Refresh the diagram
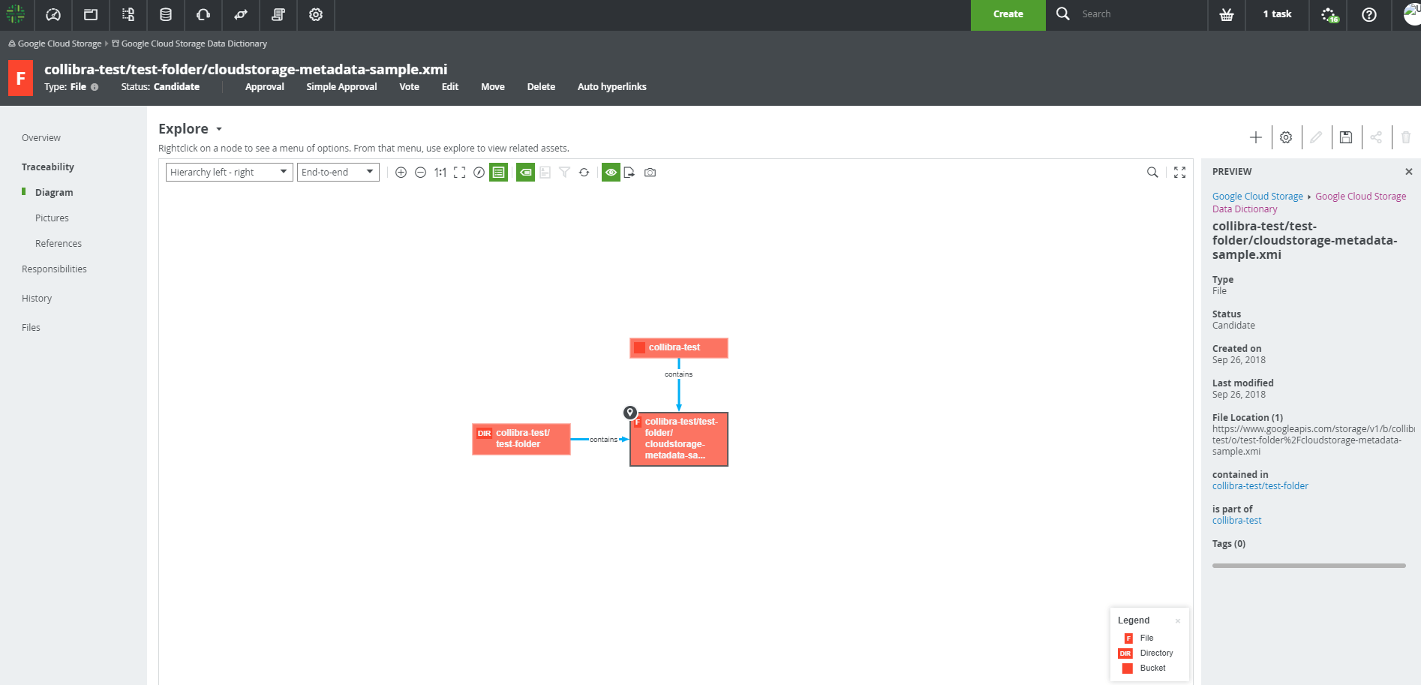The width and height of the screenshot is (1421, 685). pos(584,173)
